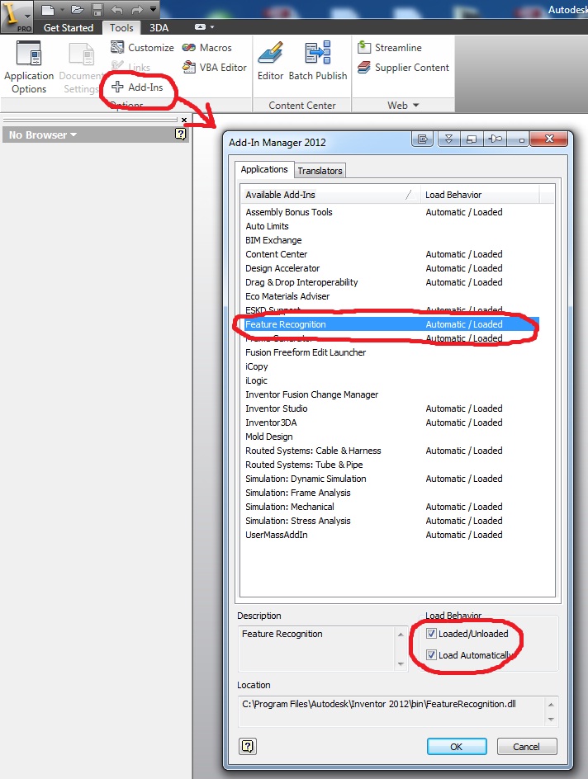Open the Customize command
588x779 pixels.
point(142,48)
